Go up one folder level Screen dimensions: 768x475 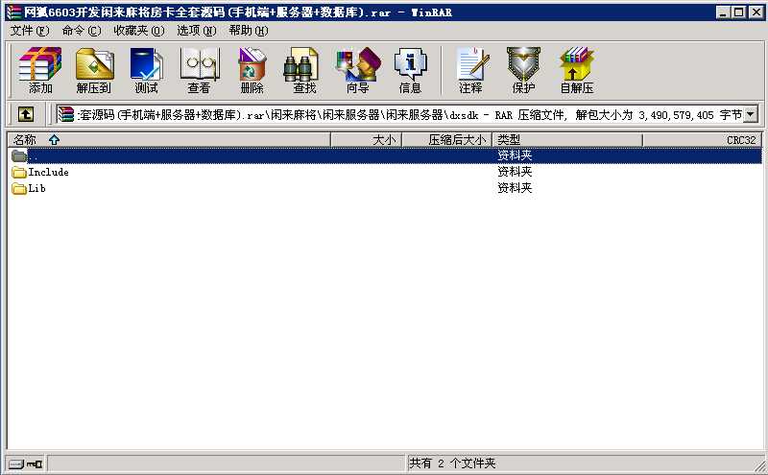click(x=26, y=114)
